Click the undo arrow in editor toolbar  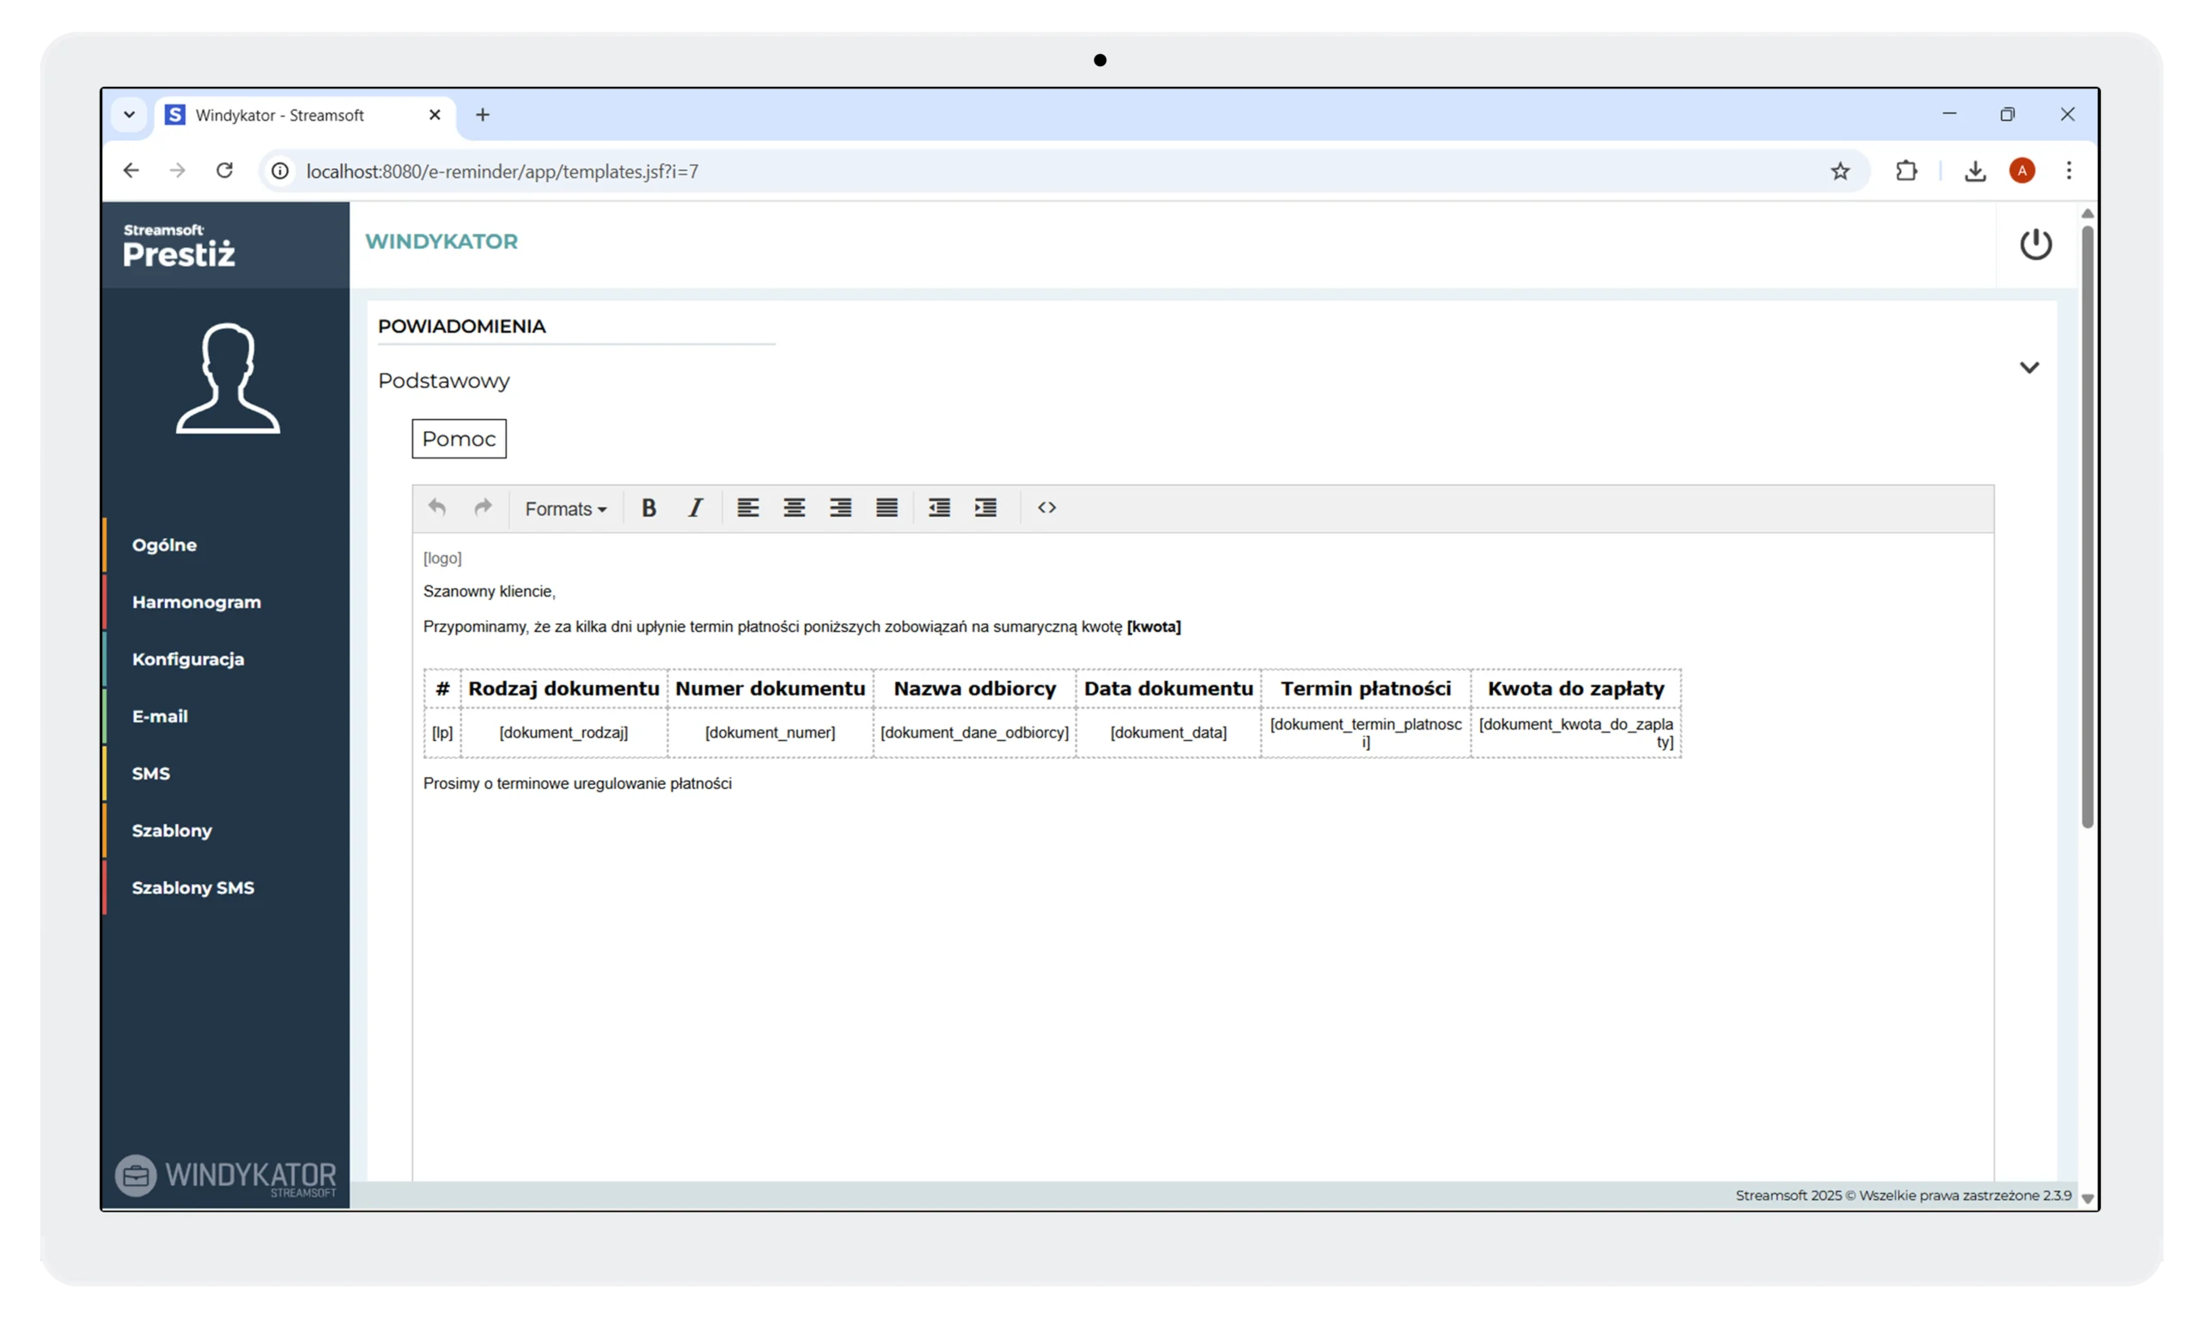pyautogui.click(x=436, y=508)
